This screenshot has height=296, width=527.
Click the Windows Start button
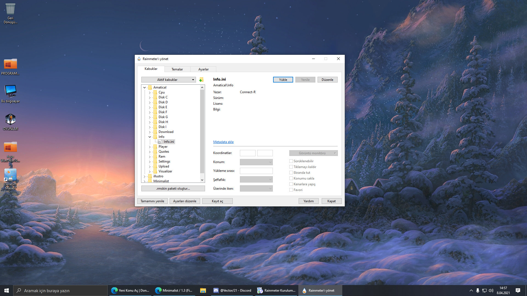tap(7, 291)
